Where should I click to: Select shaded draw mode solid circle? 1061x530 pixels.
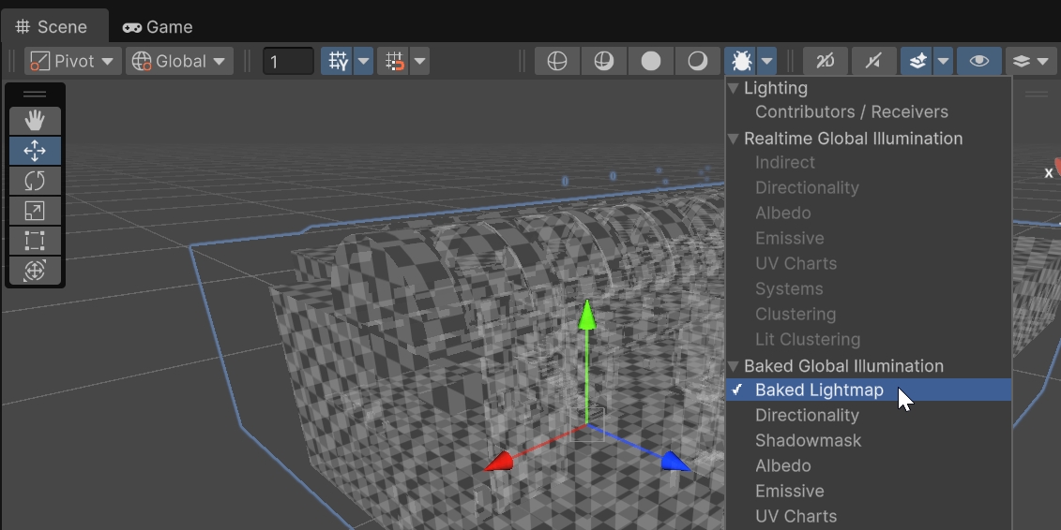(651, 62)
